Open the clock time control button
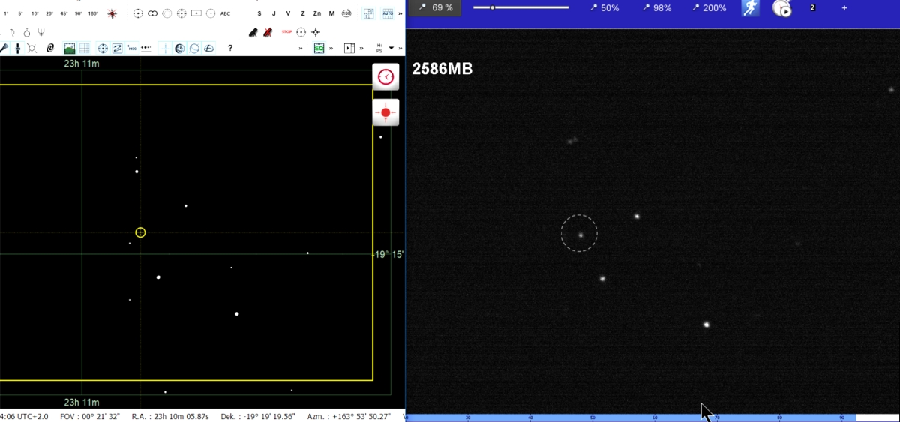This screenshot has width=900, height=422. 385,76
